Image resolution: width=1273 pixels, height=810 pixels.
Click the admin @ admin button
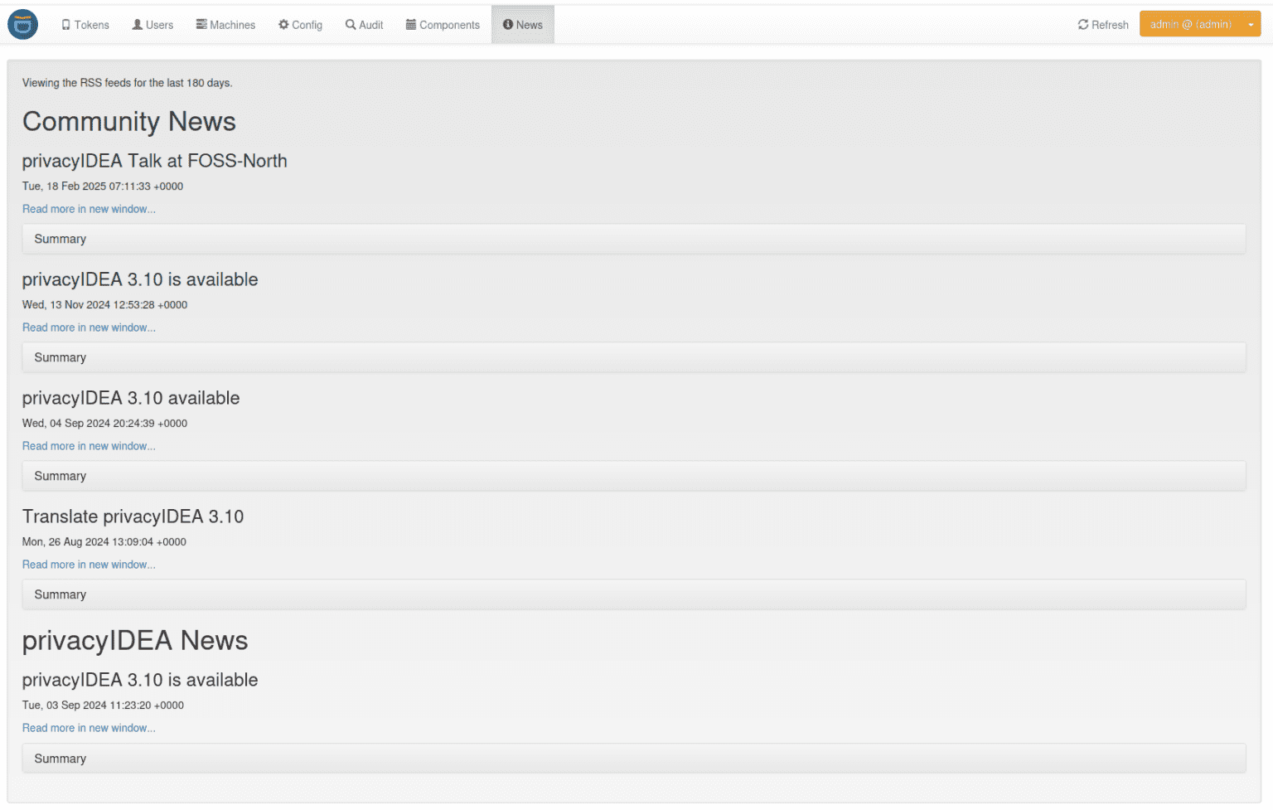1193,24
